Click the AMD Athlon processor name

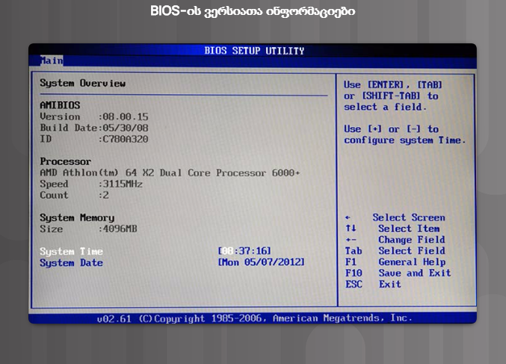coord(170,173)
